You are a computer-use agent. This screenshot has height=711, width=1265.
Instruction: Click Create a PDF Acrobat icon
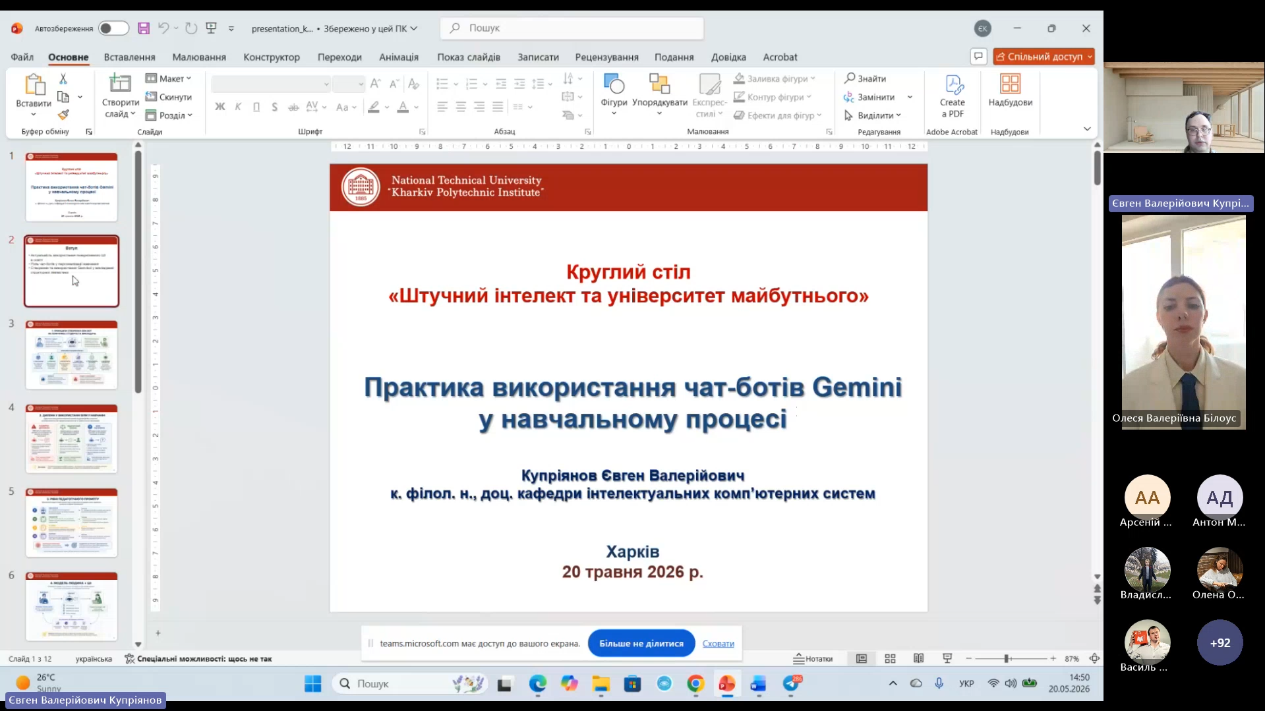952,96
